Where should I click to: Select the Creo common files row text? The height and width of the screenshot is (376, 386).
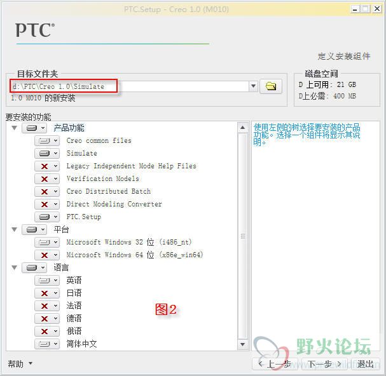99,140
